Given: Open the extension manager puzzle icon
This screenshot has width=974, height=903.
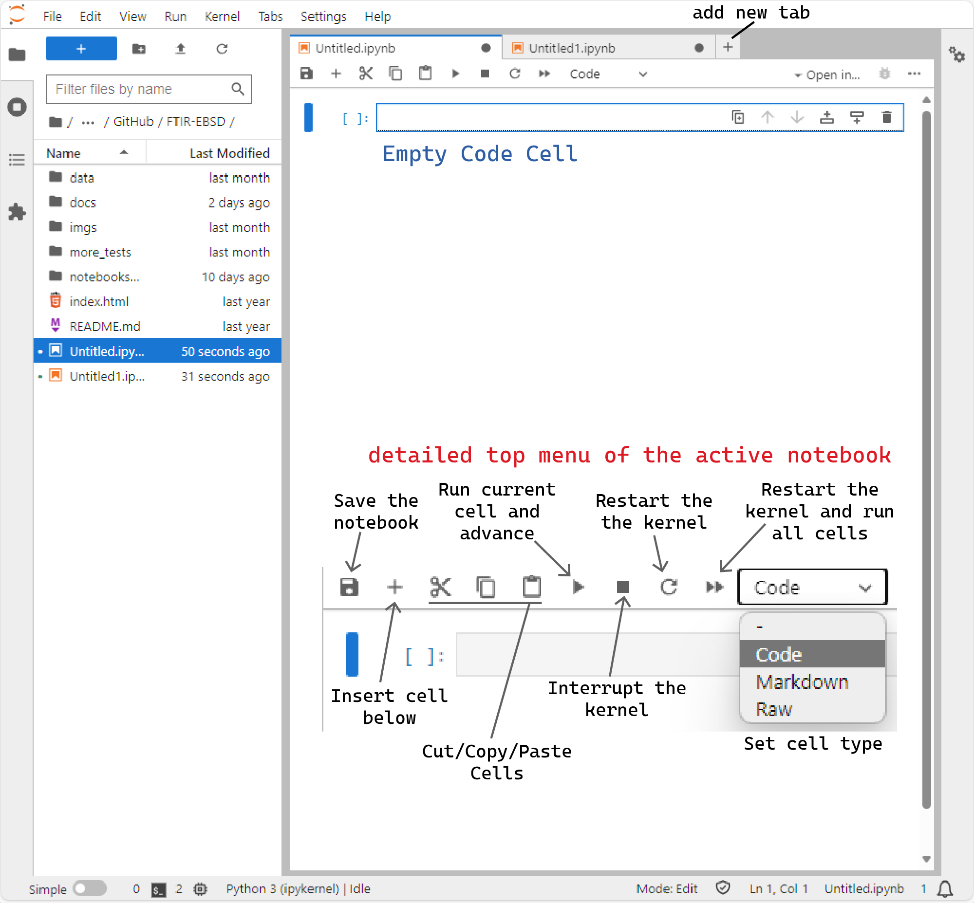Looking at the screenshot, I should click(x=17, y=212).
